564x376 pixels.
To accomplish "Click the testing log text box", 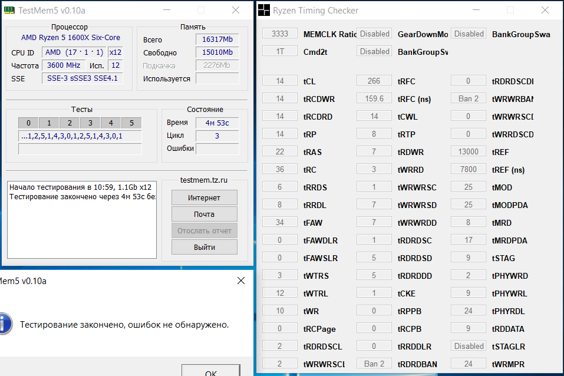I will pos(82,220).
